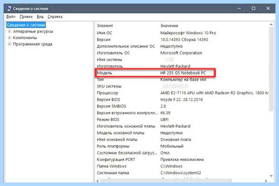The height and width of the screenshot is (186, 279).
Task: Open the Вид menu
Action: [x=40, y=17]
